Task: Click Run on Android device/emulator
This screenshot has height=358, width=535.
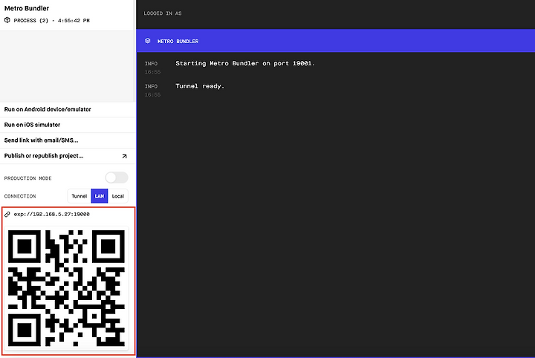Action: (x=68, y=109)
